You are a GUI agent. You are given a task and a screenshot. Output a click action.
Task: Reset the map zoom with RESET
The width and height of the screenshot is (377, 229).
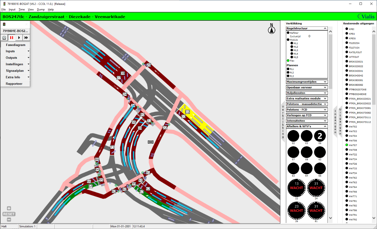click(x=9, y=214)
